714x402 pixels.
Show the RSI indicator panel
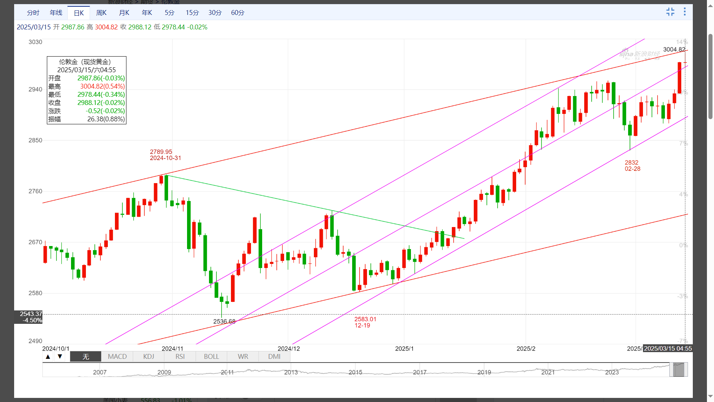click(x=180, y=357)
